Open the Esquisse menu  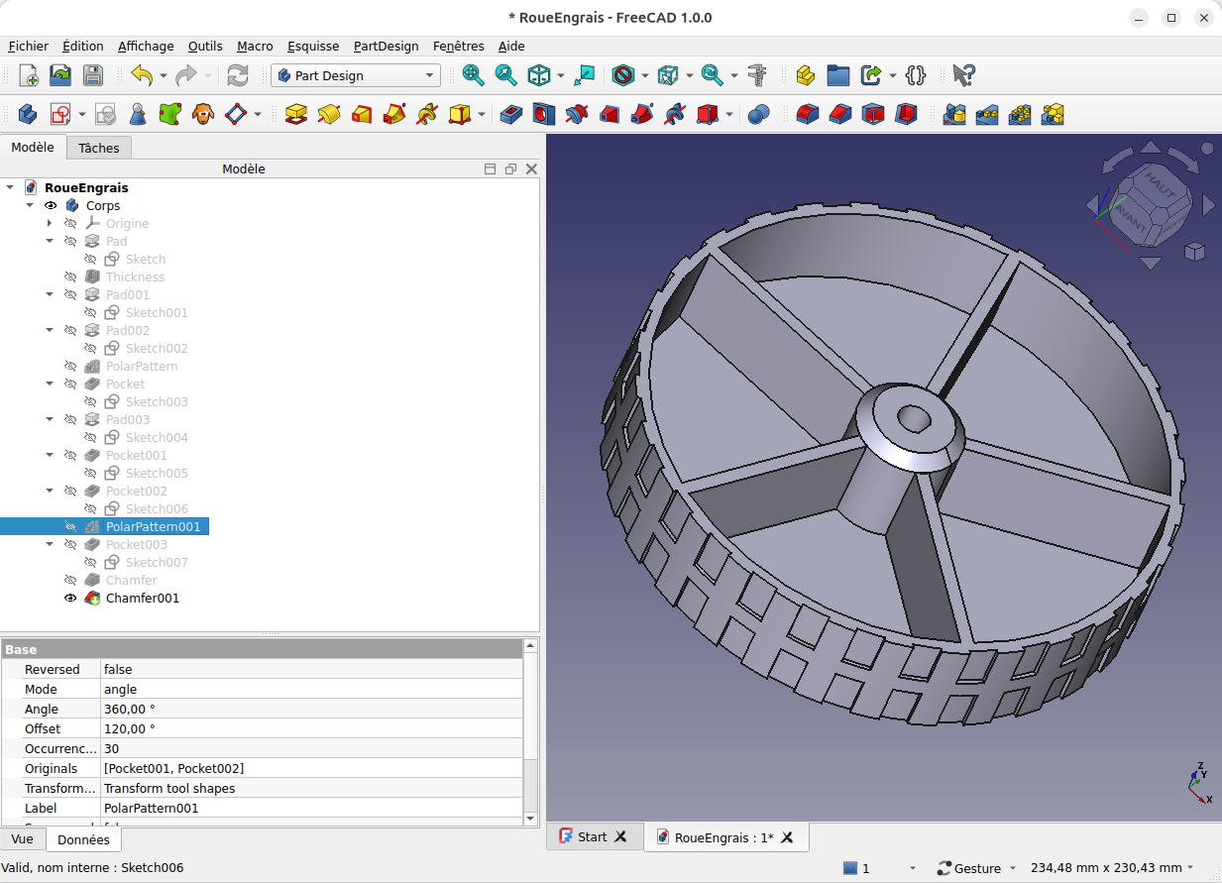click(x=313, y=46)
